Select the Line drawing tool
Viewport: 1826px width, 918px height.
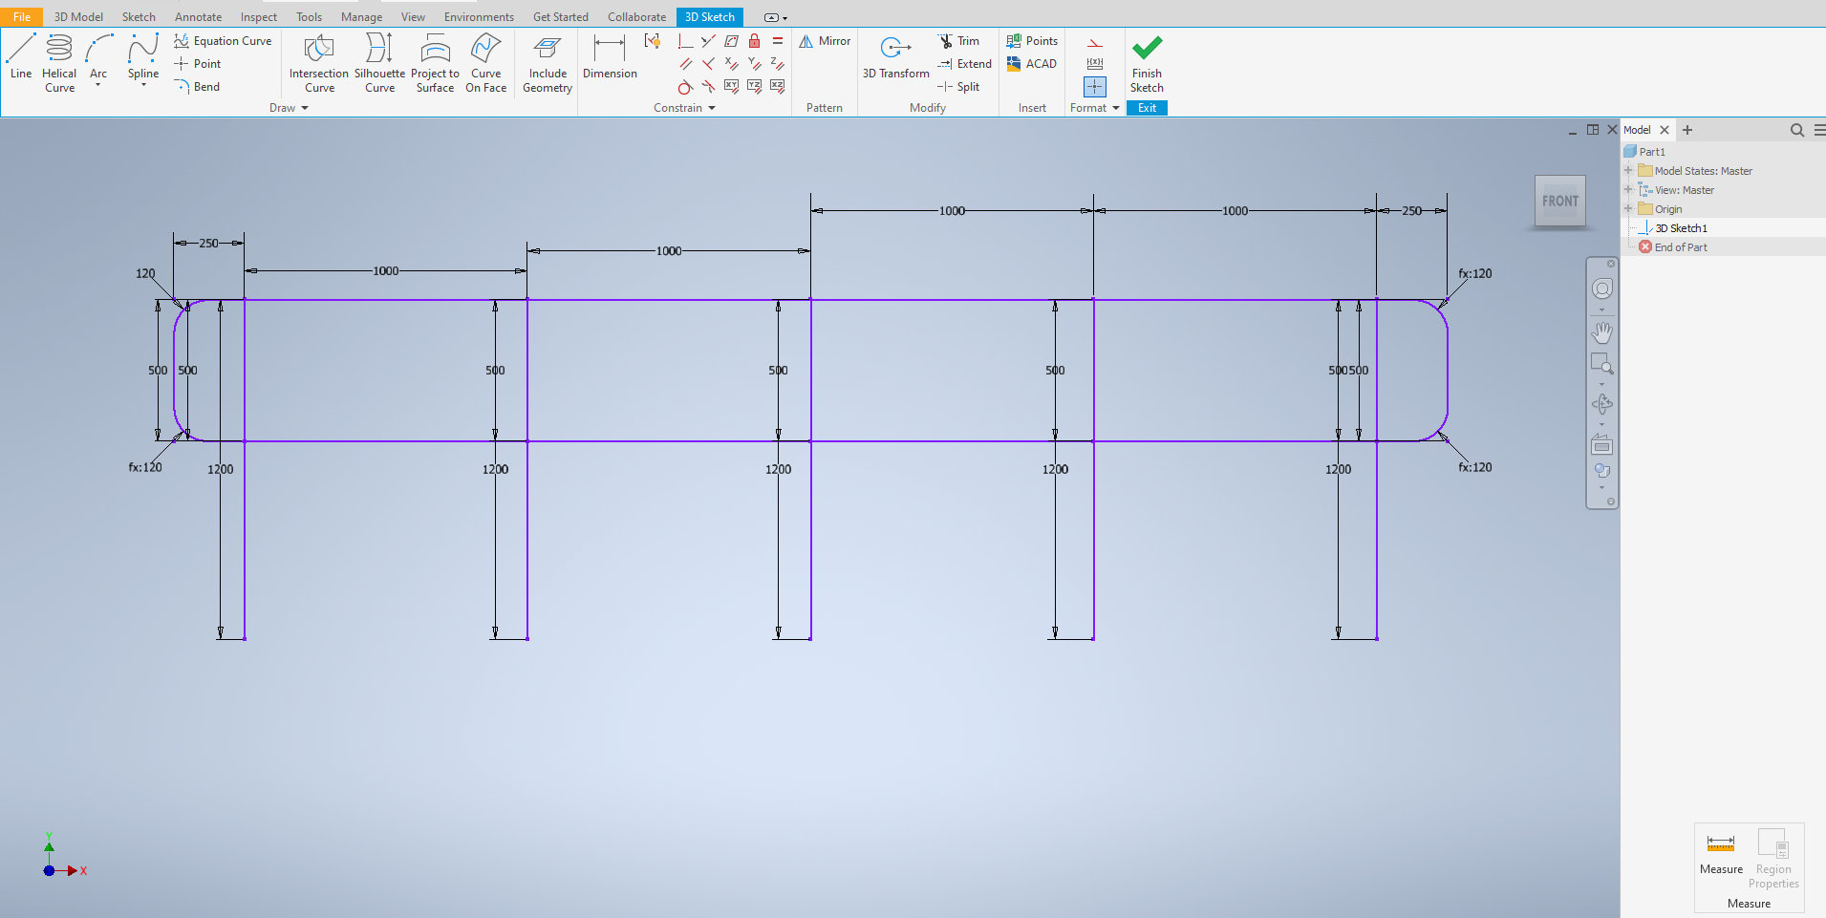pos(21,57)
